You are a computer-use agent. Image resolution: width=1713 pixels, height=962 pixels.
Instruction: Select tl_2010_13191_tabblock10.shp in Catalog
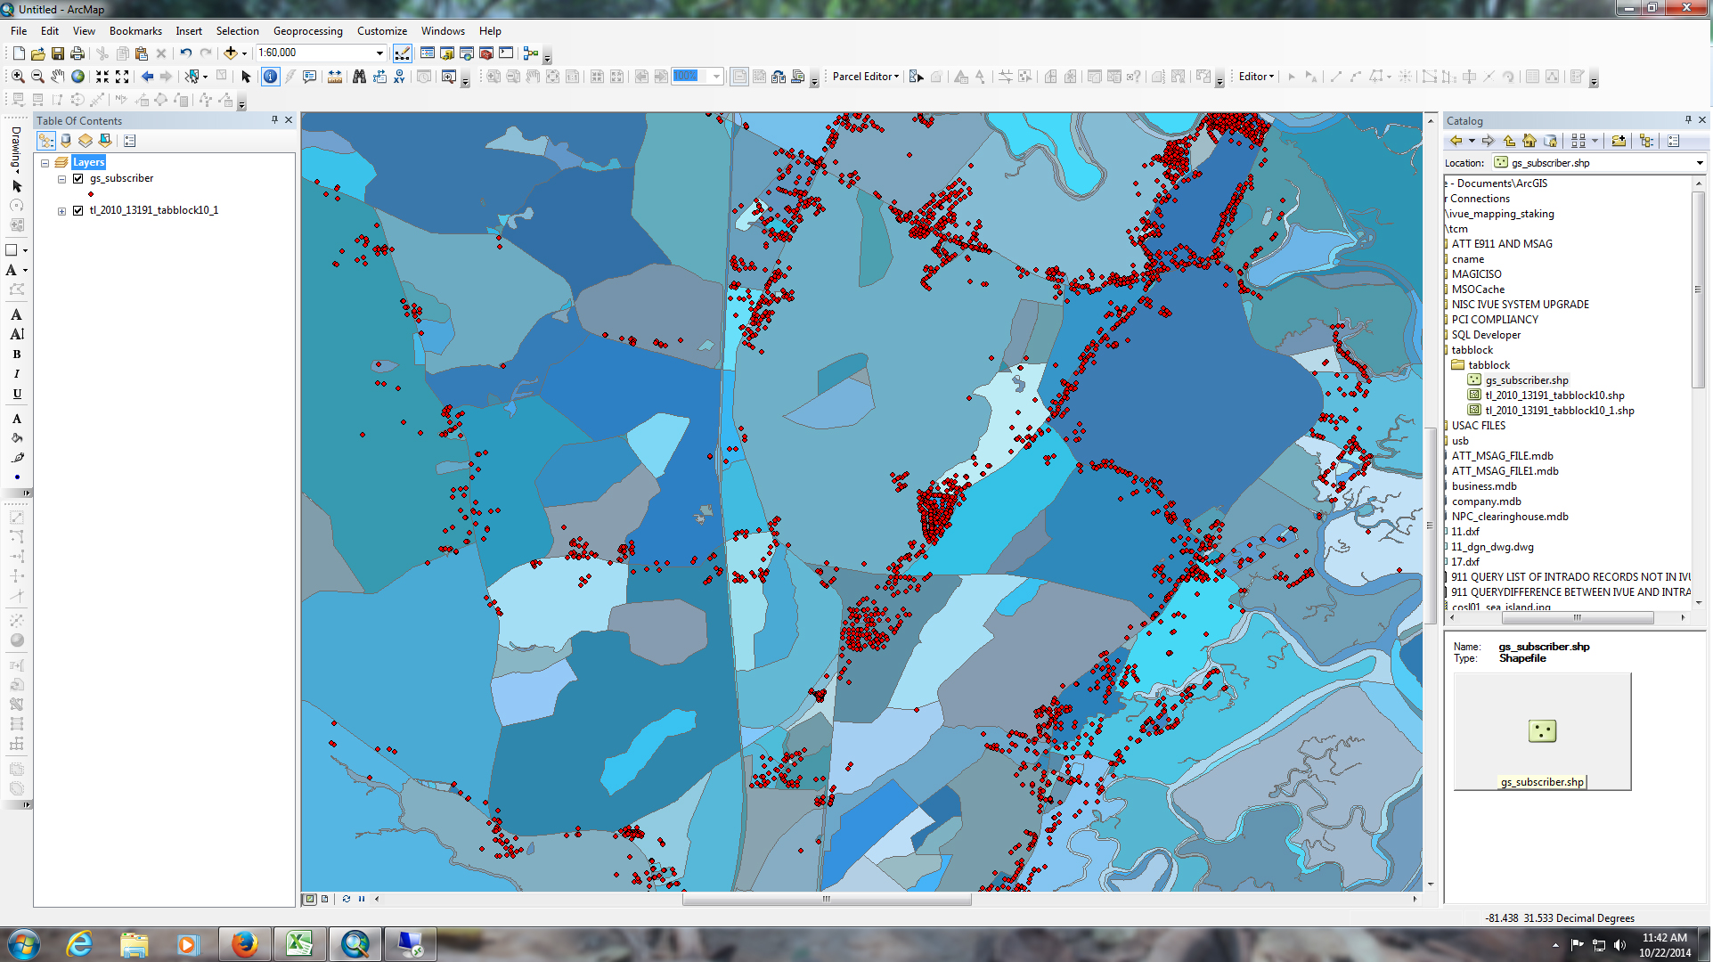pyautogui.click(x=1554, y=395)
